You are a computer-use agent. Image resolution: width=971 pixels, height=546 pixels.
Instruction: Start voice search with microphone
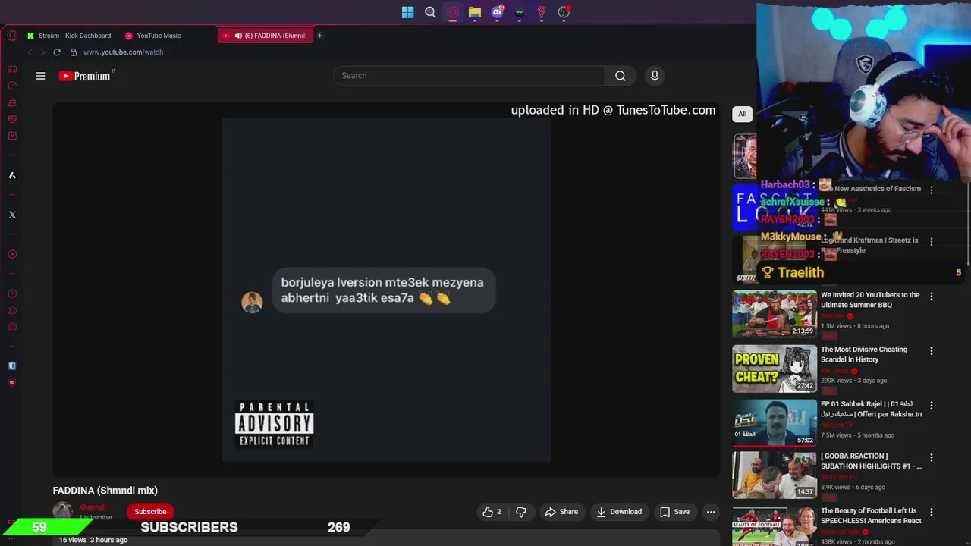coord(655,76)
